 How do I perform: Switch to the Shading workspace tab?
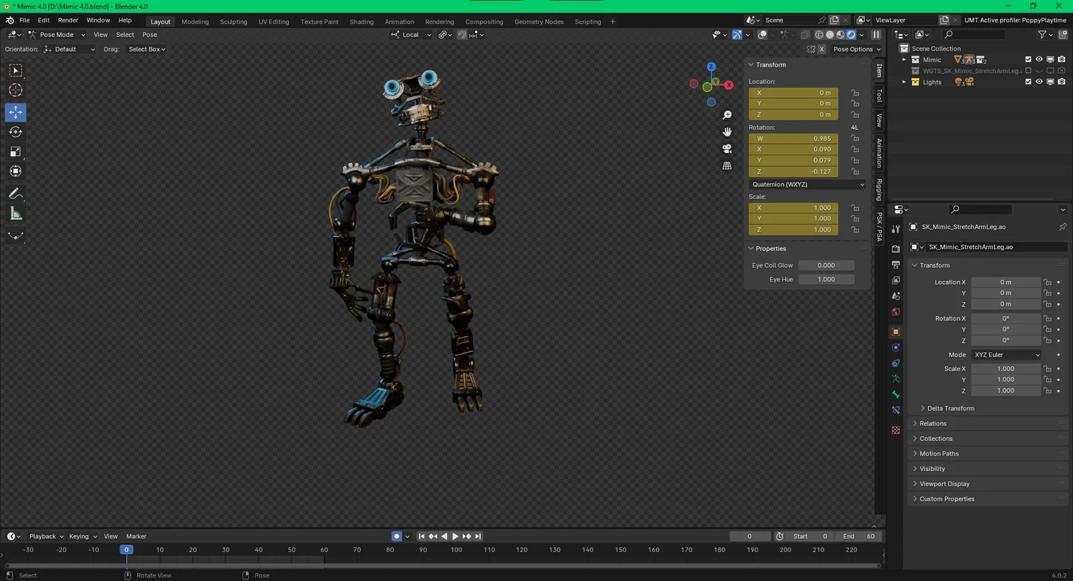361,21
